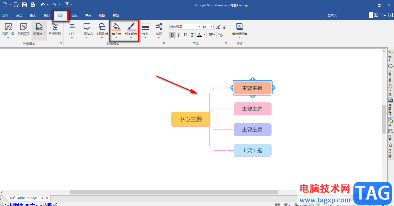Toggle strikethrough formatting
This screenshot has width=394, height=206.
click(192, 35)
